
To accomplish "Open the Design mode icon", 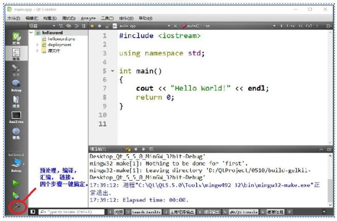I will click(x=17, y=70).
